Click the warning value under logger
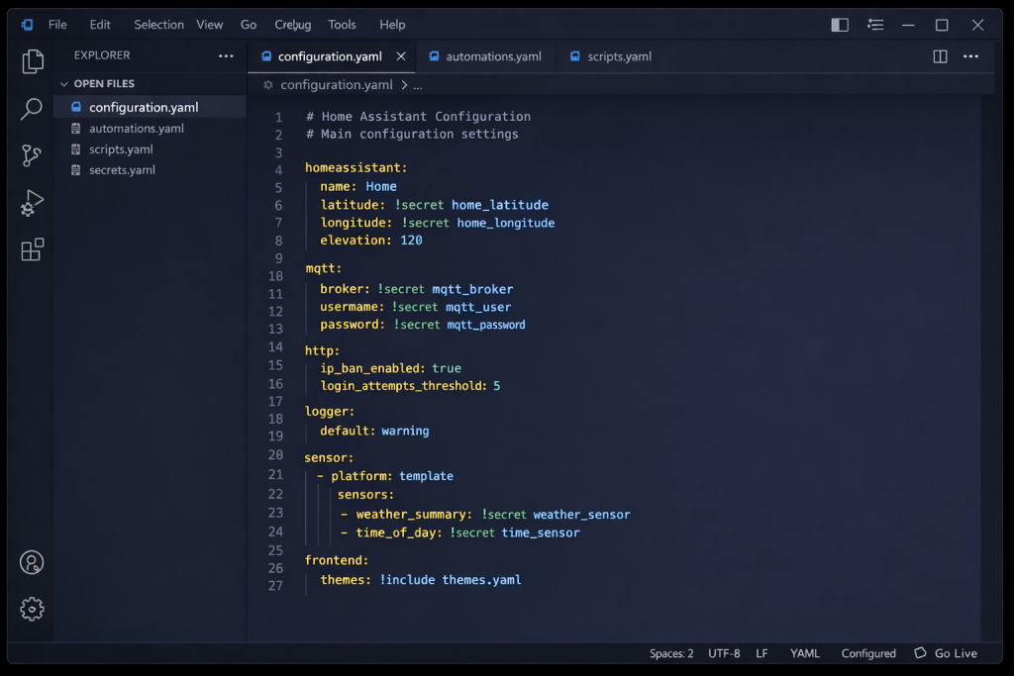This screenshot has width=1014, height=676. pyautogui.click(x=405, y=432)
